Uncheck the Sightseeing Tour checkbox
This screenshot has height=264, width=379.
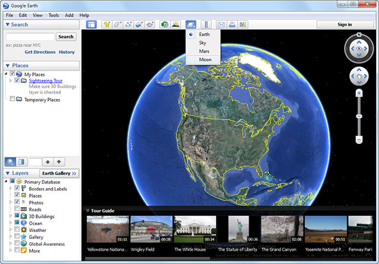point(17,80)
